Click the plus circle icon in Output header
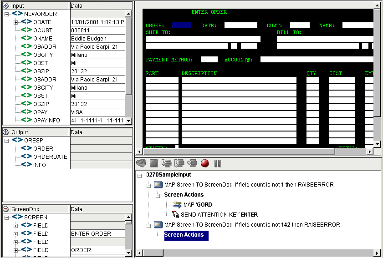The image size is (383, 258). point(5,132)
